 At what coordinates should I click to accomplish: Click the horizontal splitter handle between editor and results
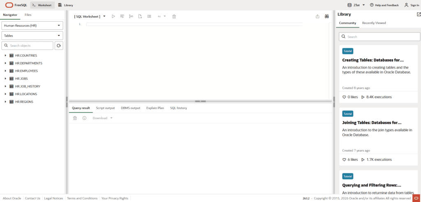coord(200,101)
